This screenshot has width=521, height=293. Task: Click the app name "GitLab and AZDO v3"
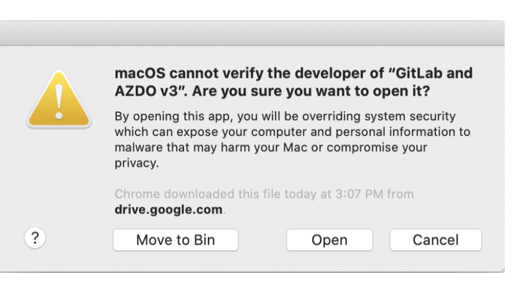[x=294, y=82]
